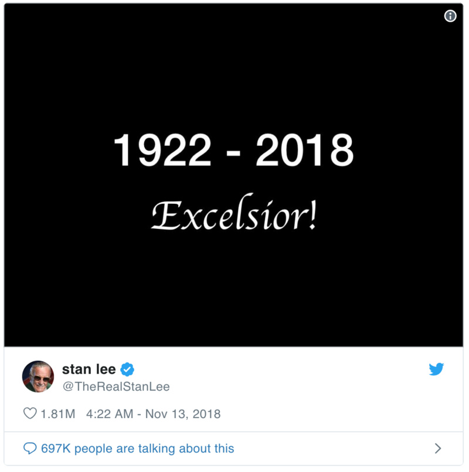469x472 pixels.
Task: Click the 697K conversation count
Action: [x=56, y=449]
